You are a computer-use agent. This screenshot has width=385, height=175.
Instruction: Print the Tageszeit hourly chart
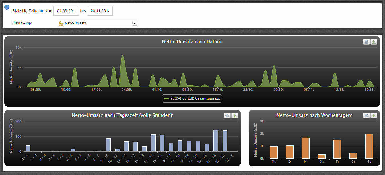click(227, 115)
